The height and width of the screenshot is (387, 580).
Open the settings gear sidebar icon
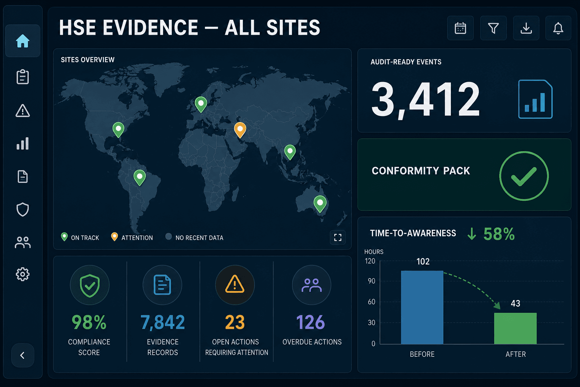(23, 274)
